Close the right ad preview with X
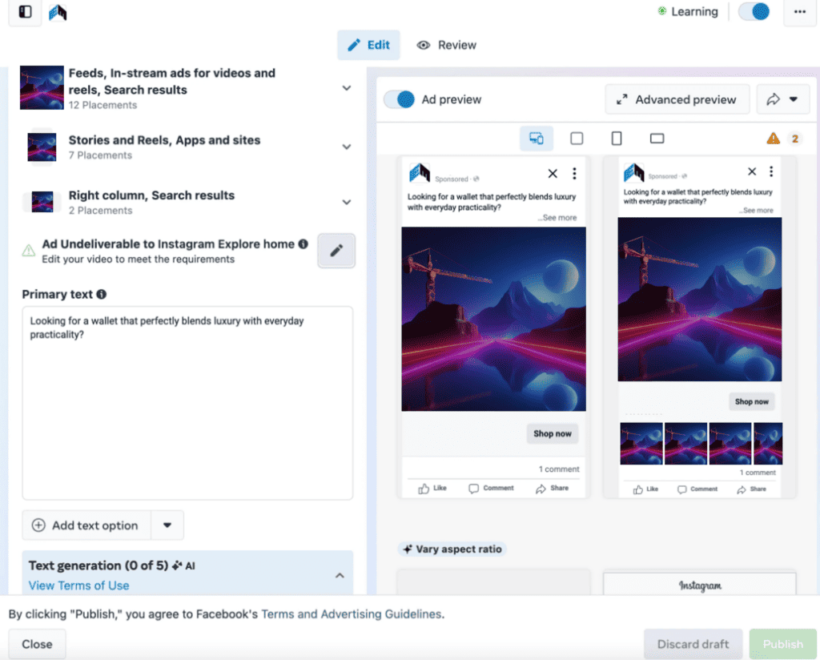This screenshot has height=660, width=820. tap(751, 171)
